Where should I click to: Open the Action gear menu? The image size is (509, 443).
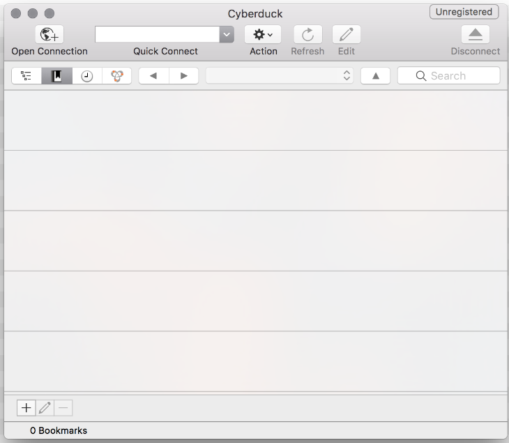[263, 34]
